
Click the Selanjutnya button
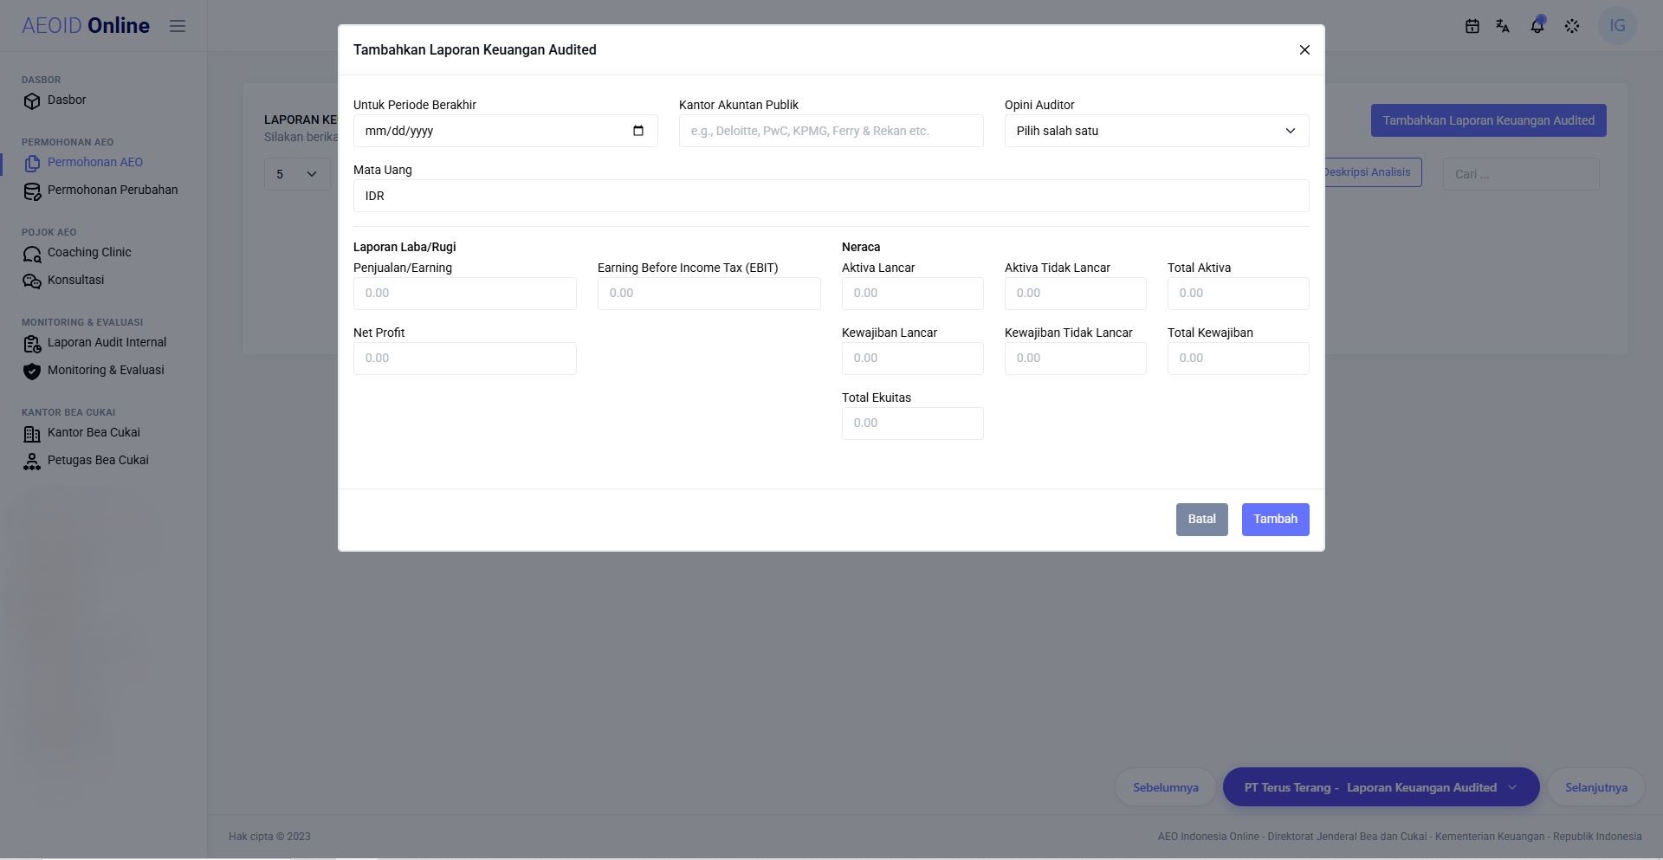point(1595,787)
